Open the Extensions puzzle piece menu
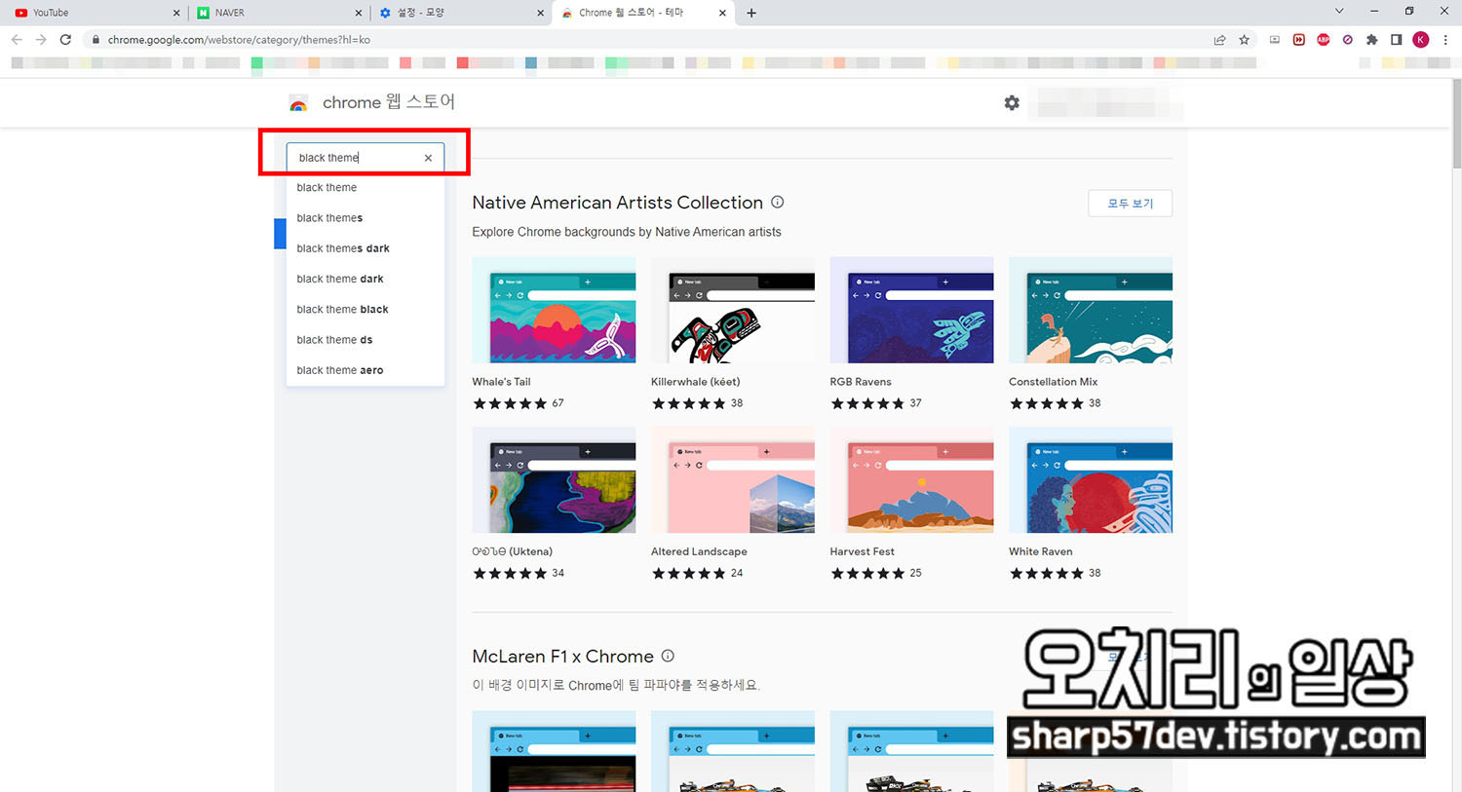 coord(1372,40)
